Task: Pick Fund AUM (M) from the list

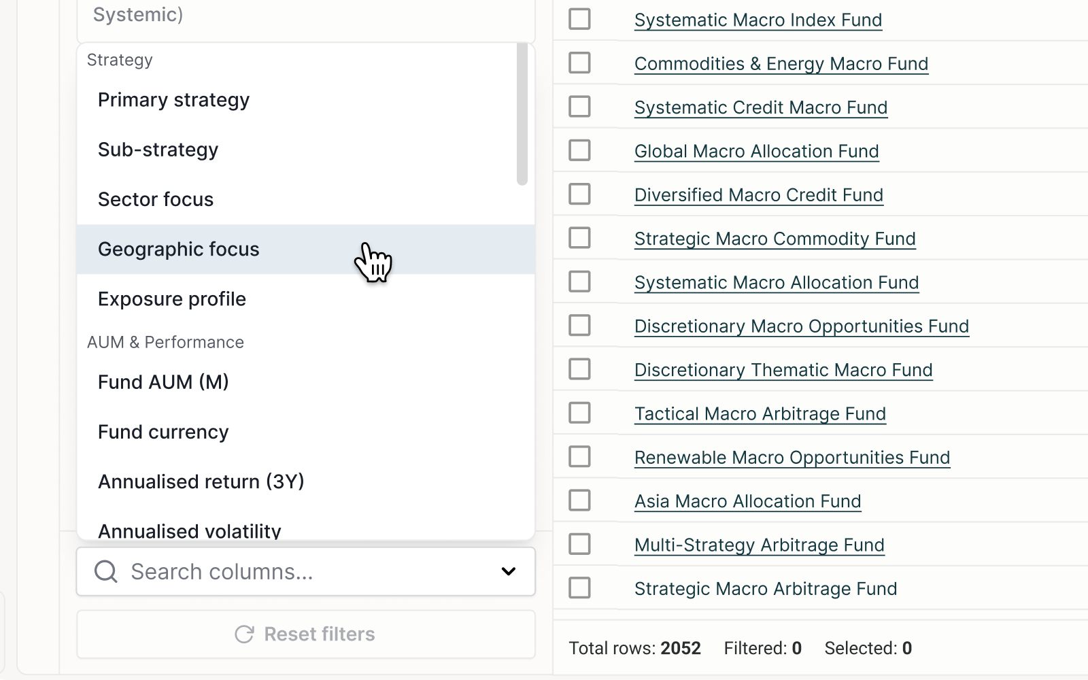Action: click(x=163, y=382)
